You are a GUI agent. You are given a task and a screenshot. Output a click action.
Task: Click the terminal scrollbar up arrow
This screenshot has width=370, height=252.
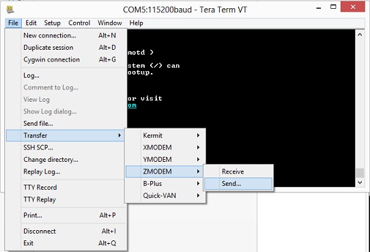[x=360, y=35]
